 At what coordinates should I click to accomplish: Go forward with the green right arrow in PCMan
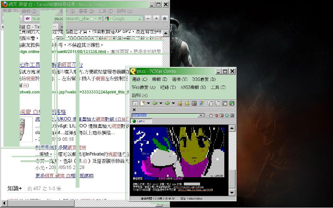(167, 103)
